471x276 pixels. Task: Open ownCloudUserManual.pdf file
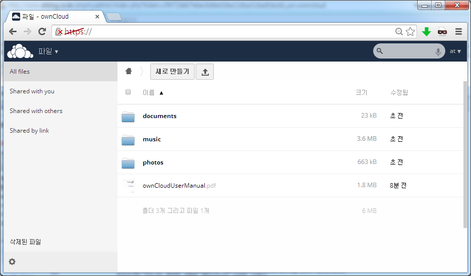(x=179, y=186)
